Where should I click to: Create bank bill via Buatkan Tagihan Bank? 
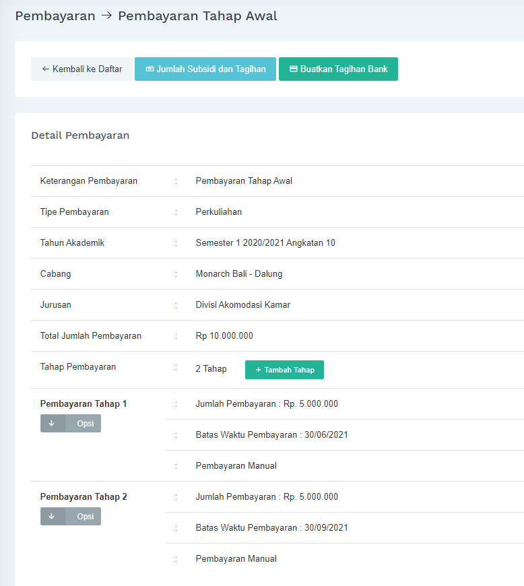click(338, 69)
